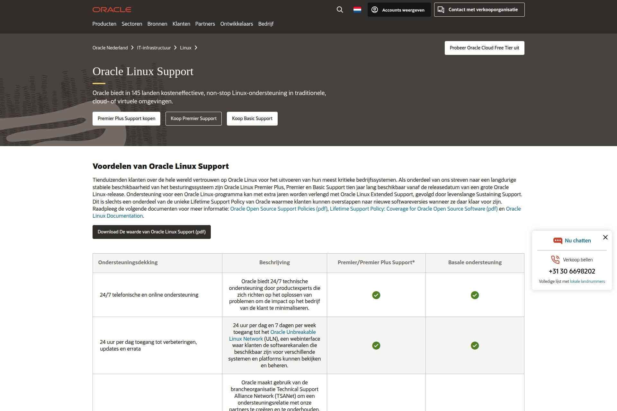This screenshot has width=617, height=411.
Task: Click the chevron after IT-infrastructuur breadcrumb
Action: 175,48
